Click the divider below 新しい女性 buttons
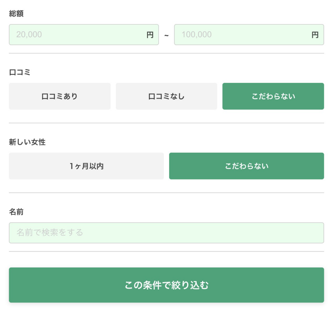333x311 pixels. 166,193
